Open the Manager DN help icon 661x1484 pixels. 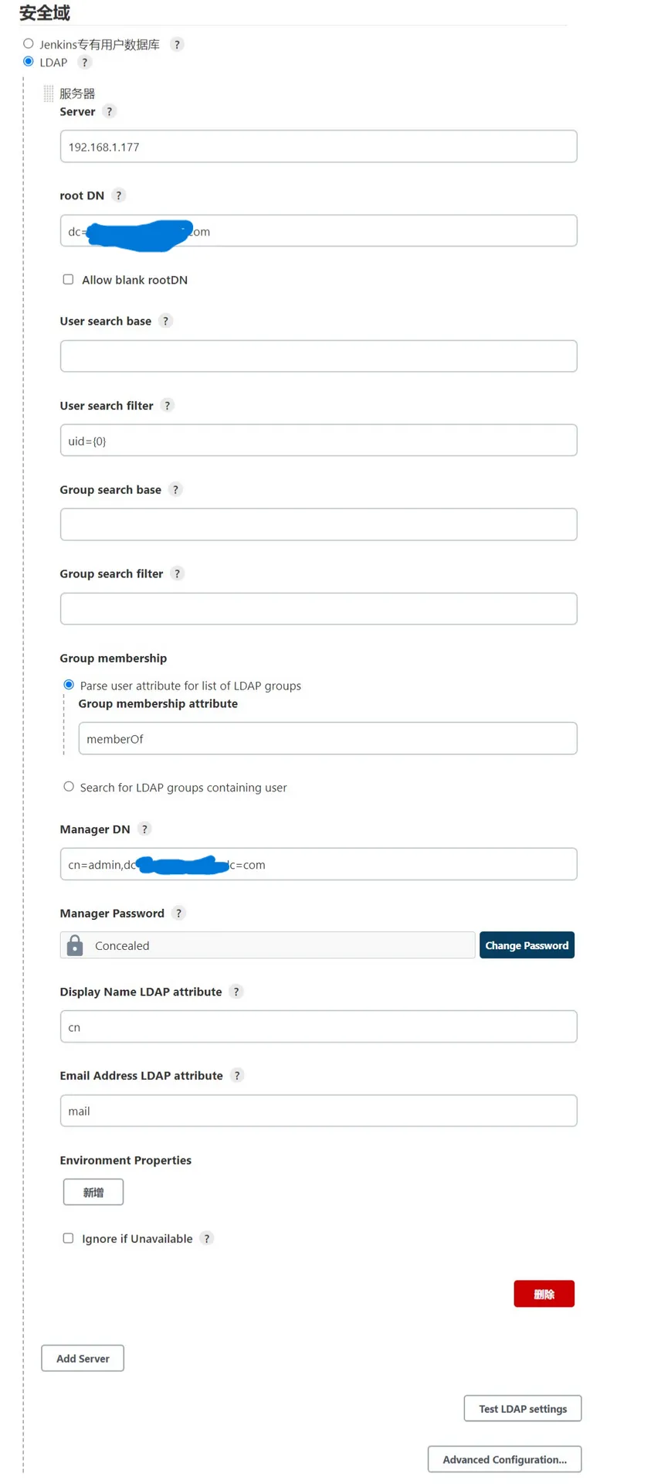[x=144, y=829]
